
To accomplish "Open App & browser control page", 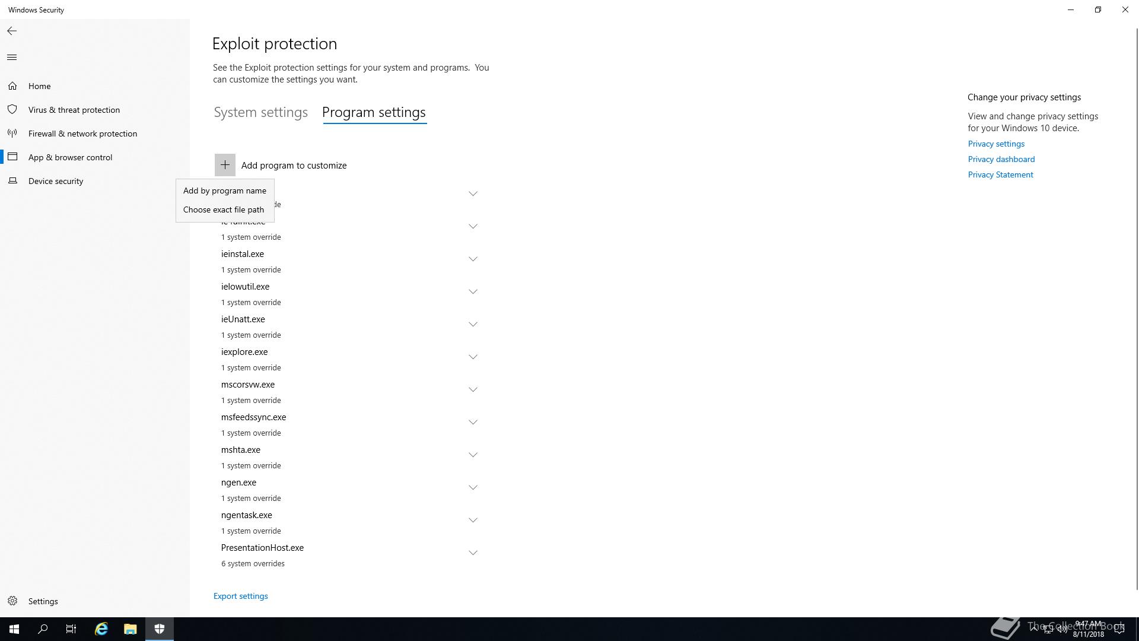I will (x=71, y=157).
